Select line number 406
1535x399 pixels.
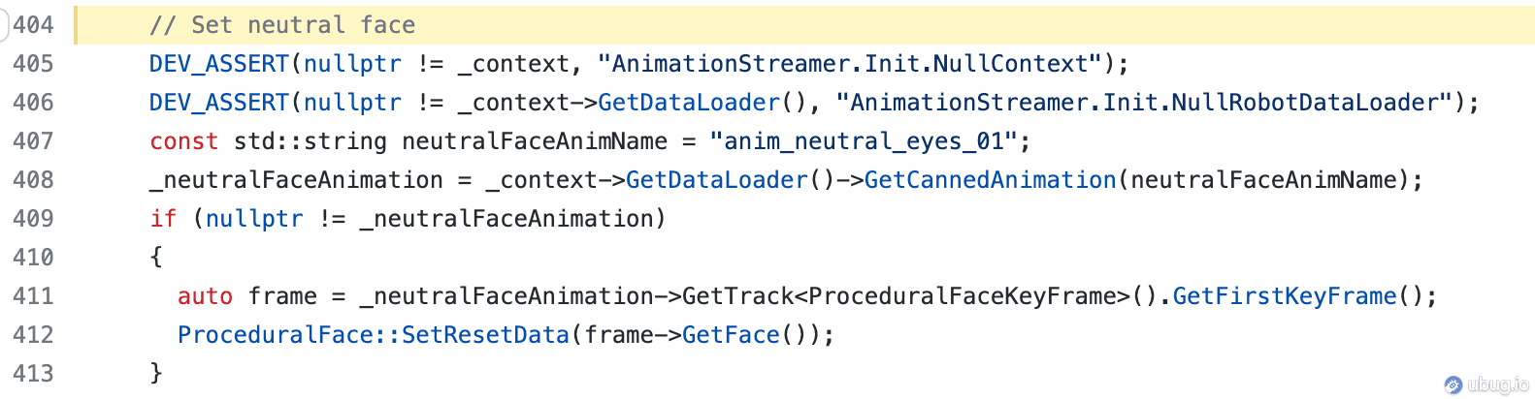[33, 103]
